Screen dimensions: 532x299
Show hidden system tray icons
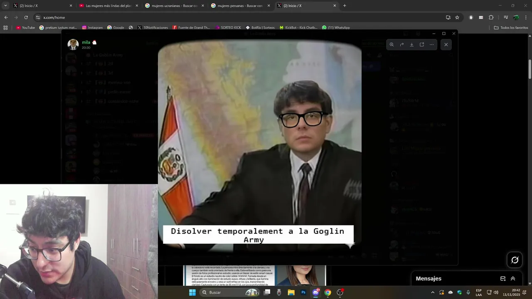[x=432, y=292]
